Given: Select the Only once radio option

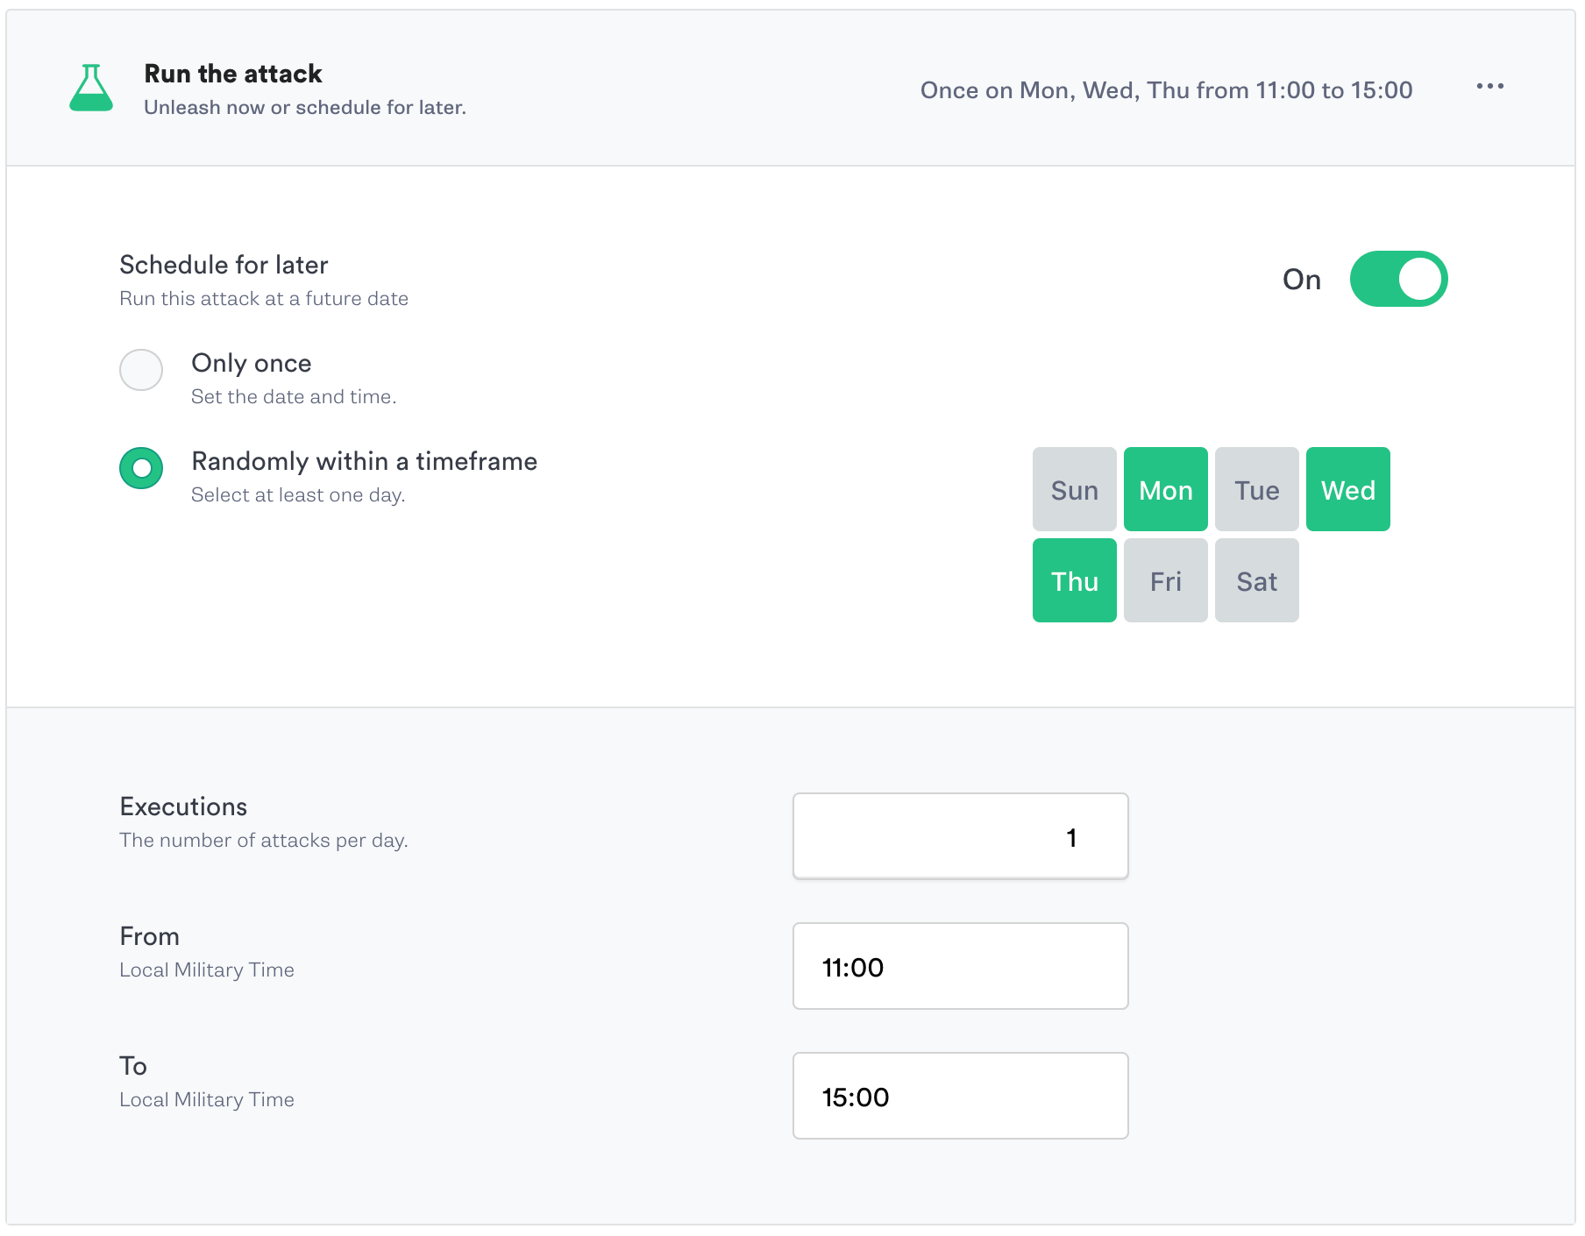Looking at the screenshot, I should tap(141, 370).
